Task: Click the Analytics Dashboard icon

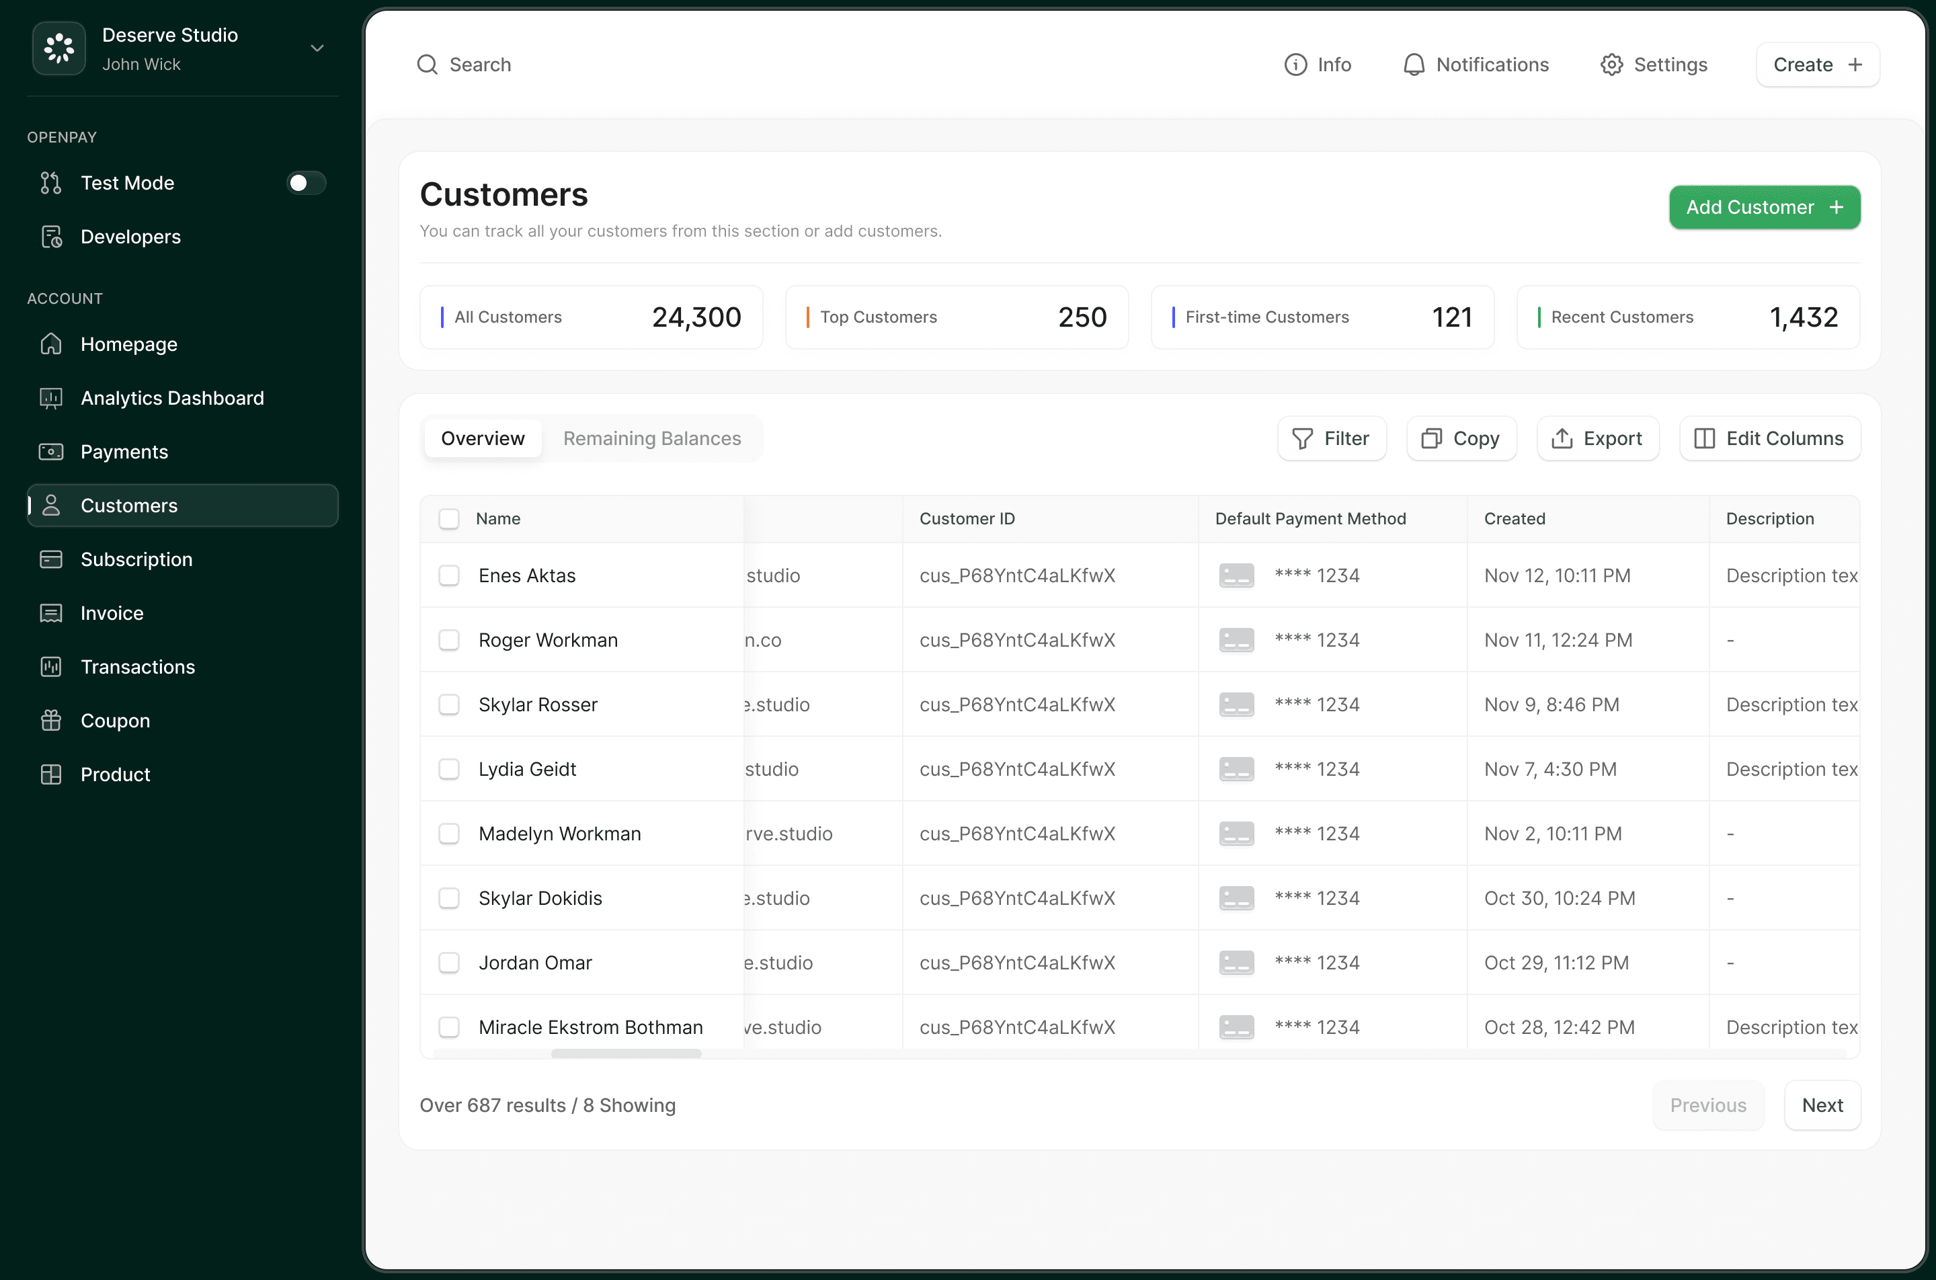Action: pyautogui.click(x=51, y=399)
